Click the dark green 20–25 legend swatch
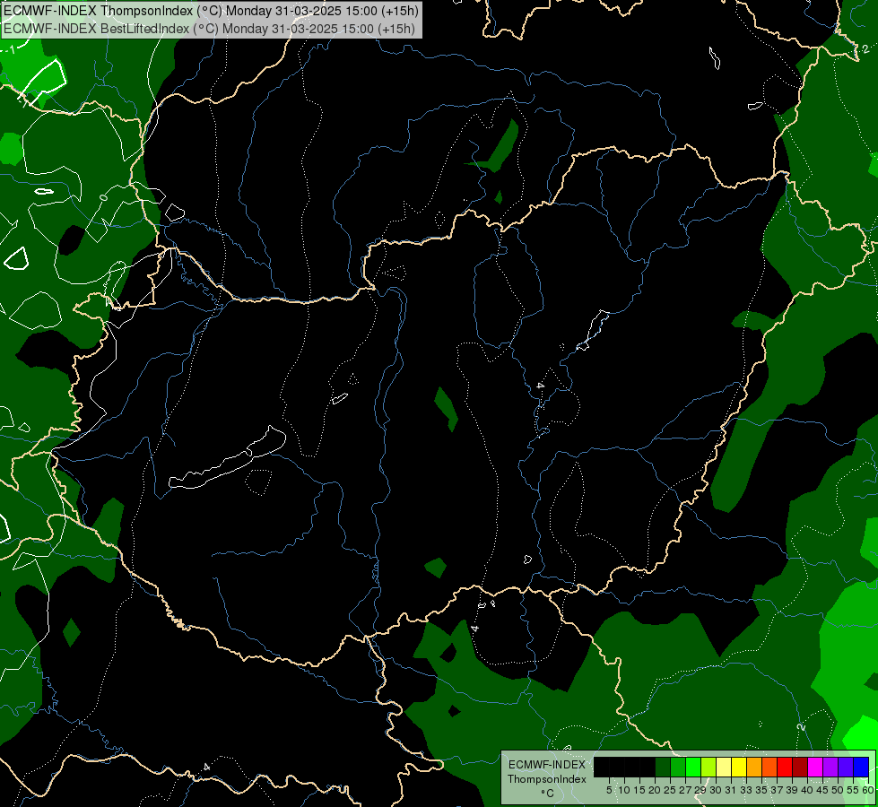Image resolution: width=878 pixels, height=807 pixels. pos(663,768)
